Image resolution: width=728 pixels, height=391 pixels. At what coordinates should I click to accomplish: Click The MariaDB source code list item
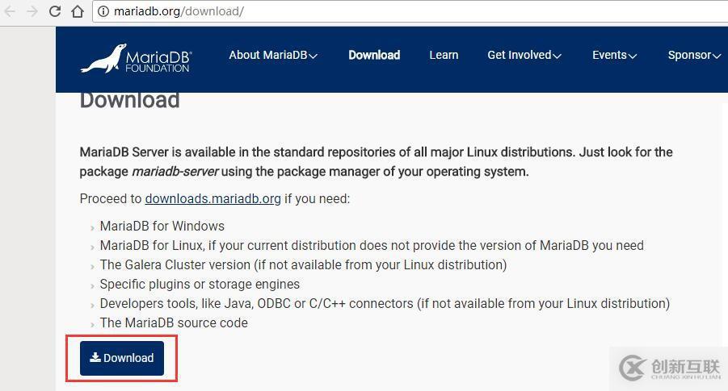point(174,322)
